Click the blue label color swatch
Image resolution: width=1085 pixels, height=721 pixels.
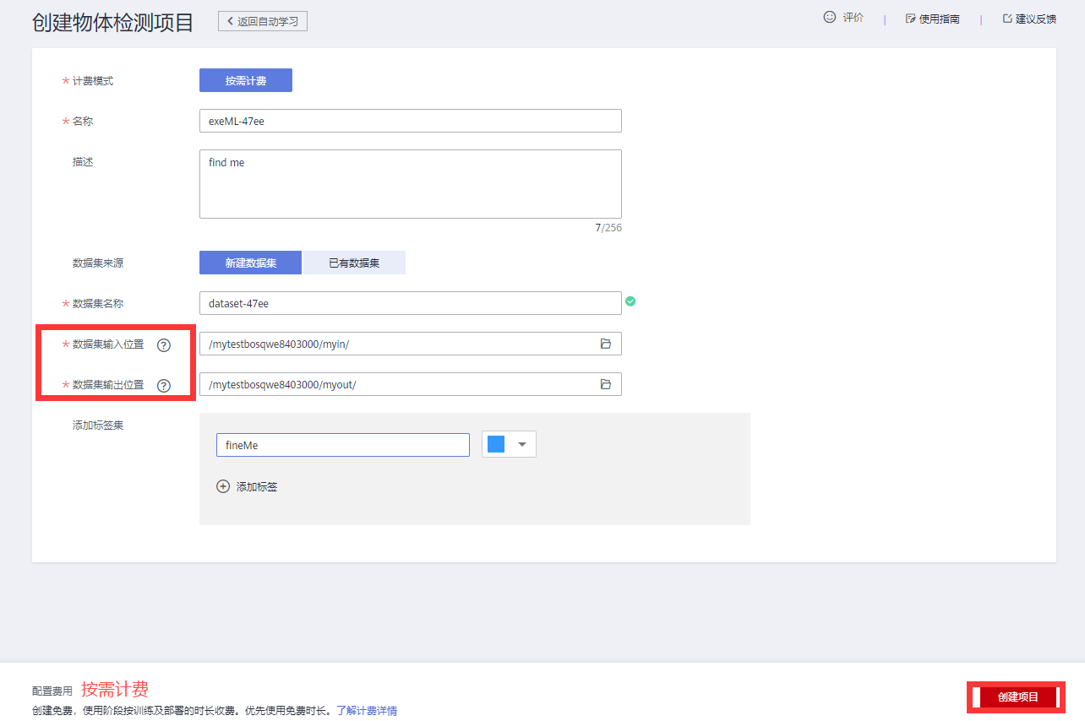point(496,445)
